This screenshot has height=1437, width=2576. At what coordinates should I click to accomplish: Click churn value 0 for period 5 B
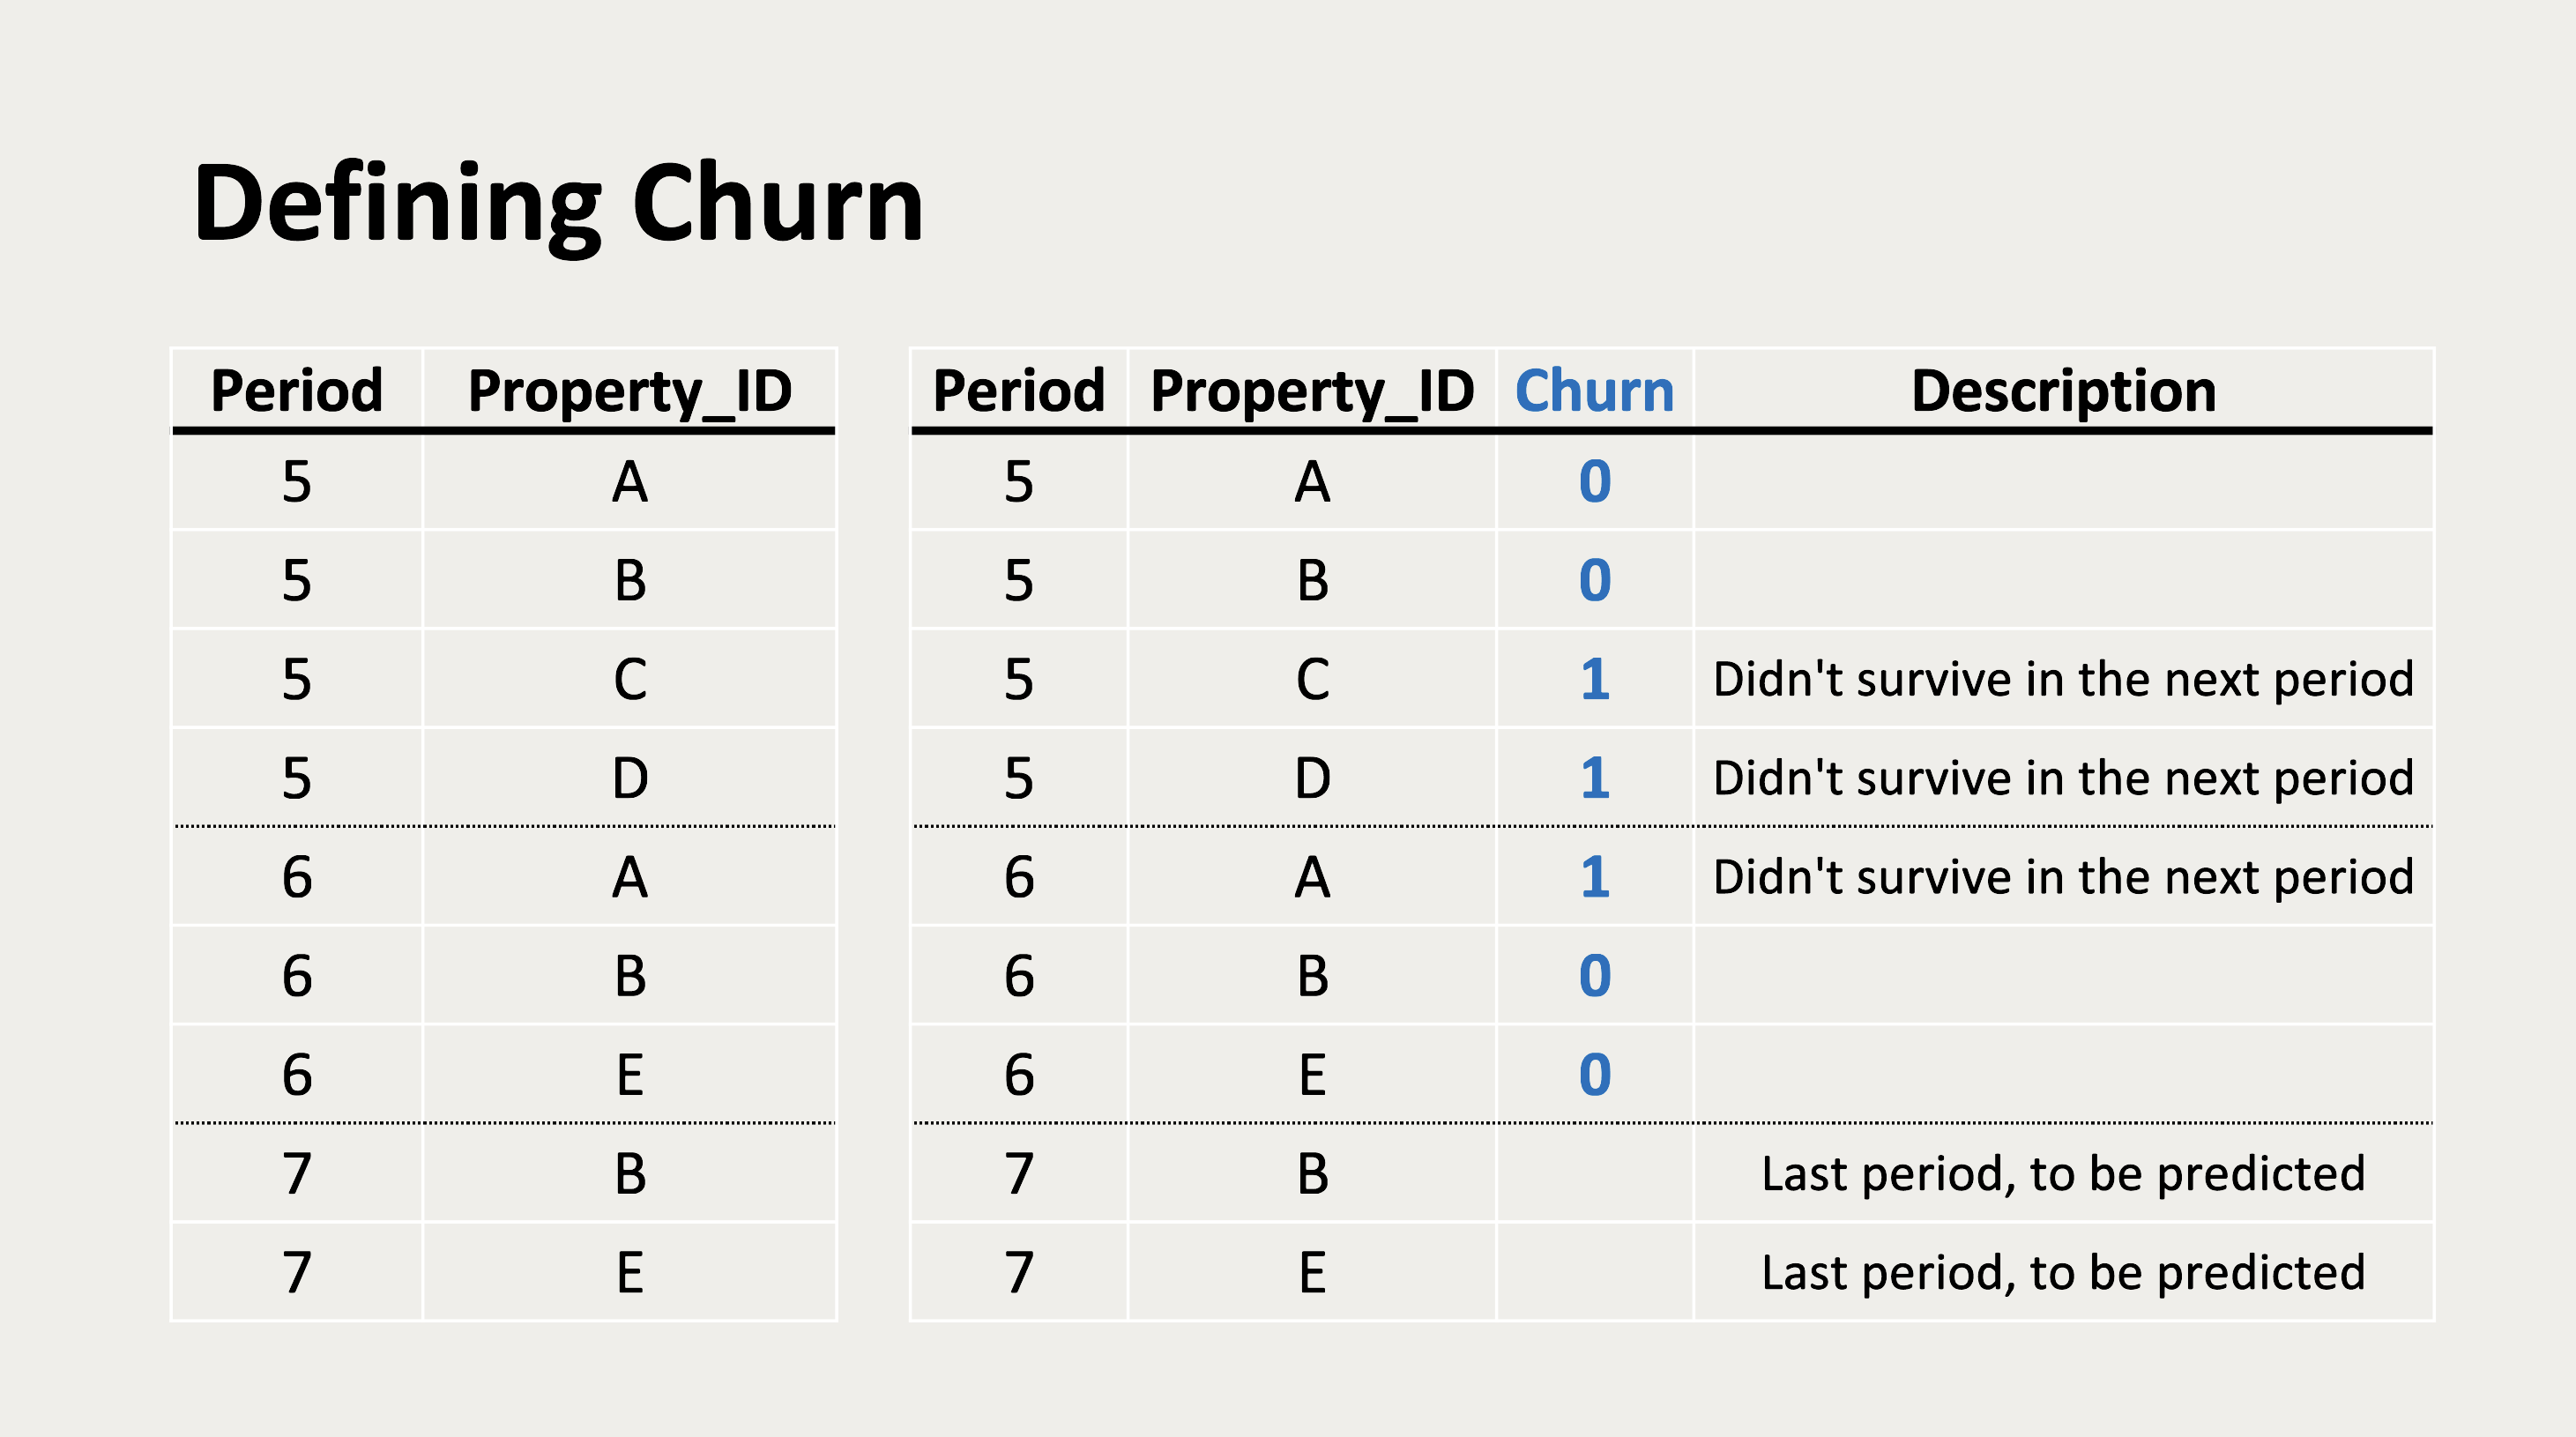pyautogui.click(x=1595, y=580)
